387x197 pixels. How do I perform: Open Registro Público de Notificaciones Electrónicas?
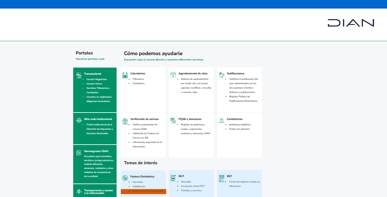point(243,99)
